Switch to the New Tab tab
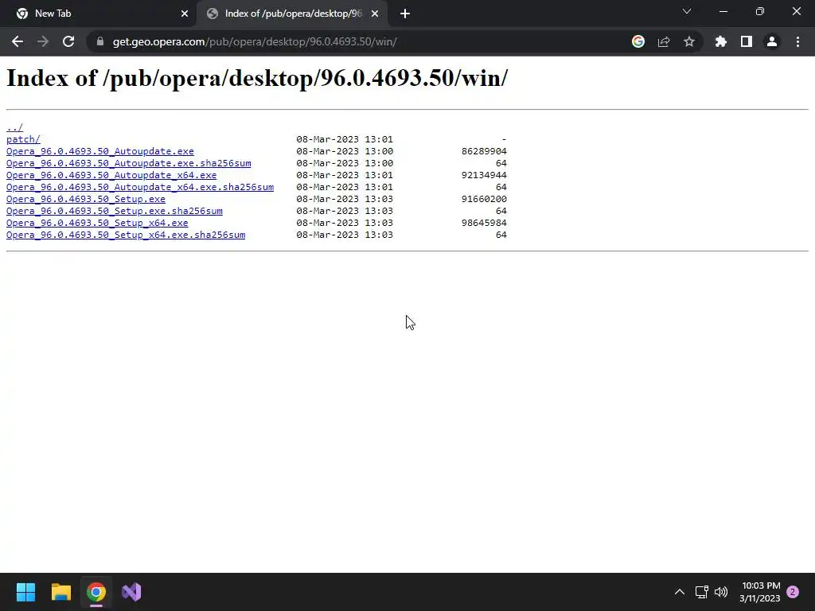The image size is (815, 611). [99, 14]
